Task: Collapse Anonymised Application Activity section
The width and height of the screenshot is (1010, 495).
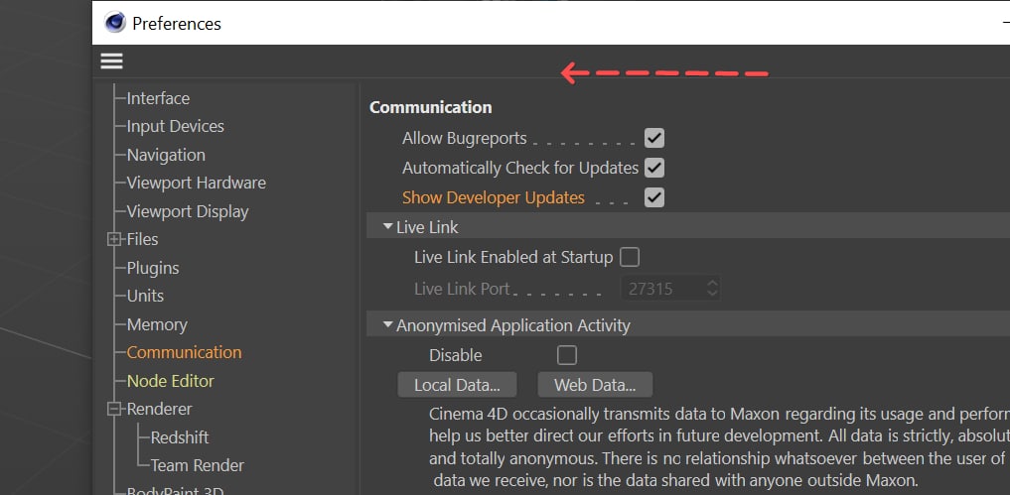Action: tap(387, 325)
